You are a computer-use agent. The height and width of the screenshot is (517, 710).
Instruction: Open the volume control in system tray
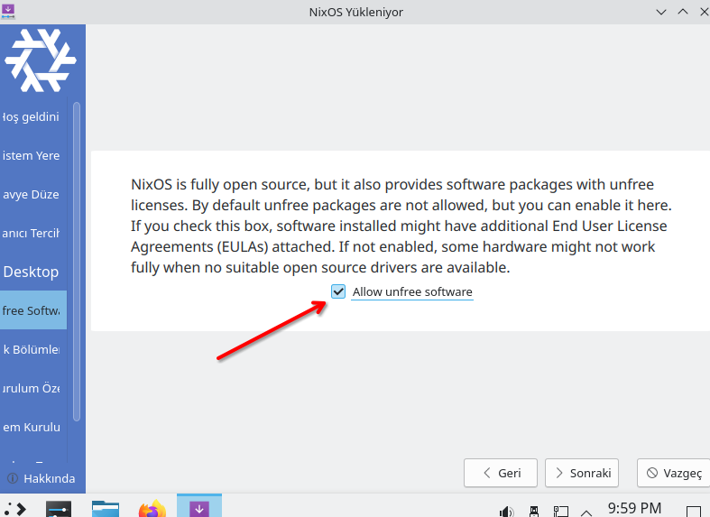coord(506,511)
